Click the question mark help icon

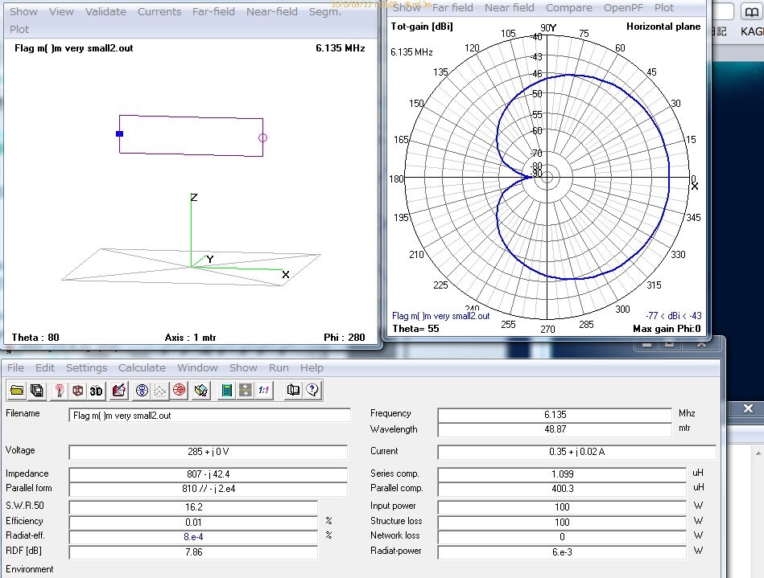tap(312, 390)
